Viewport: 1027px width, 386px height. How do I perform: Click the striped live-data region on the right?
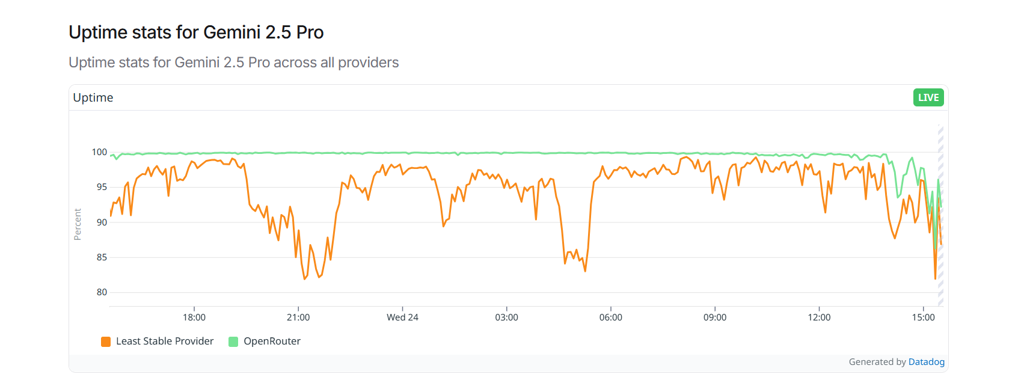point(940,216)
